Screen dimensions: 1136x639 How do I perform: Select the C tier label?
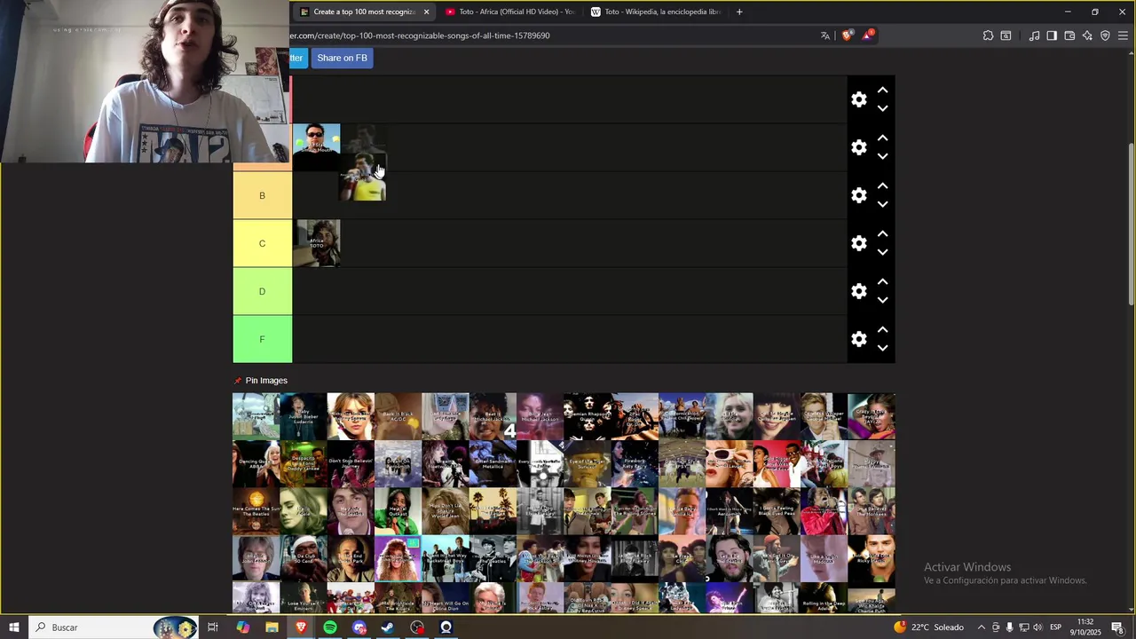pyautogui.click(x=262, y=243)
